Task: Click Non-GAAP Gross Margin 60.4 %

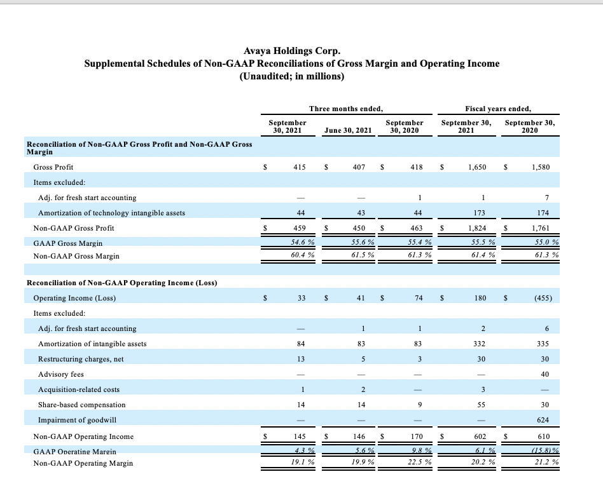Action: click(x=302, y=255)
